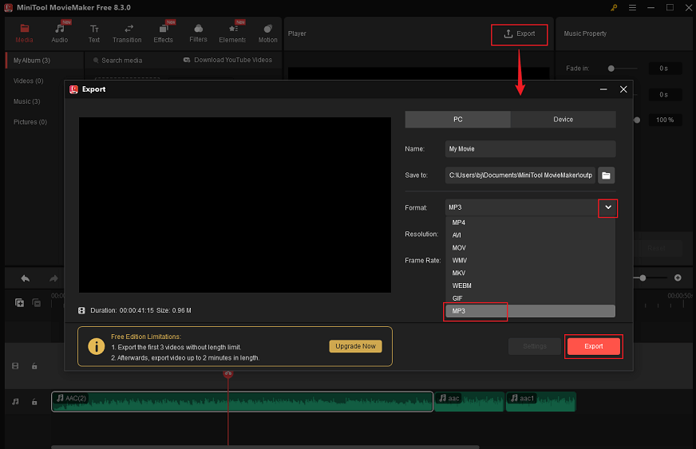Screen dimensions: 696x449
Task: Choose GIF format option
Action: click(x=530, y=298)
